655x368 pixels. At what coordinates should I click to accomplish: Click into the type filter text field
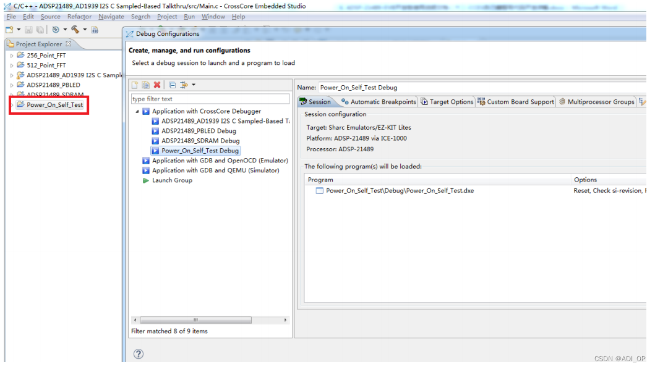(210, 99)
